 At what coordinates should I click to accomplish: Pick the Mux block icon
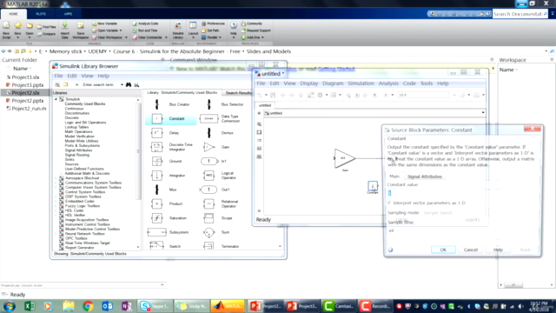[156, 190]
